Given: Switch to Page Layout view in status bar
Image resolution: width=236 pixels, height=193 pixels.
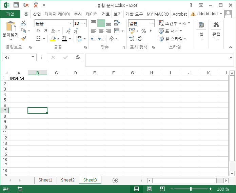Looking at the screenshot, I should pos(149,189).
